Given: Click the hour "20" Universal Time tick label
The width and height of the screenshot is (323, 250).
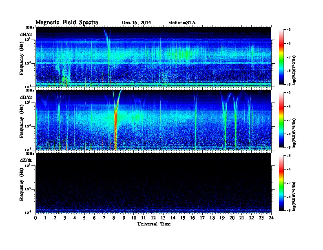Looking at the screenshot, I should pos(232,218).
